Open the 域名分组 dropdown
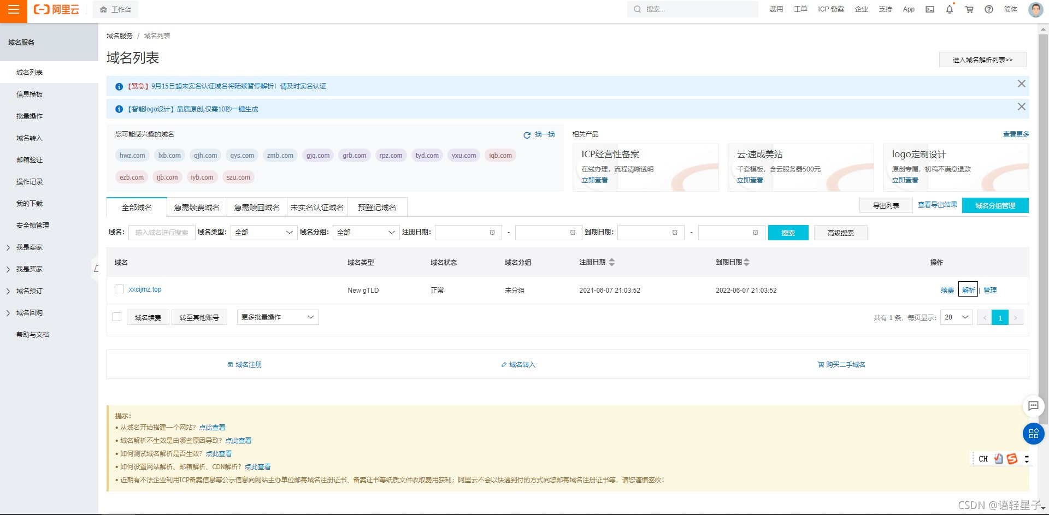 366,233
